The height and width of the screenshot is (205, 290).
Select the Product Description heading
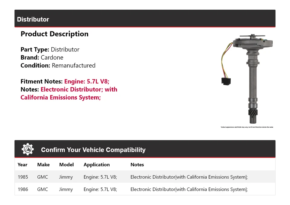coord(55,34)
